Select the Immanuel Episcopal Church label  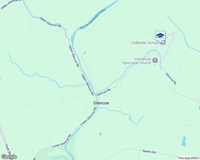point(137,61)
